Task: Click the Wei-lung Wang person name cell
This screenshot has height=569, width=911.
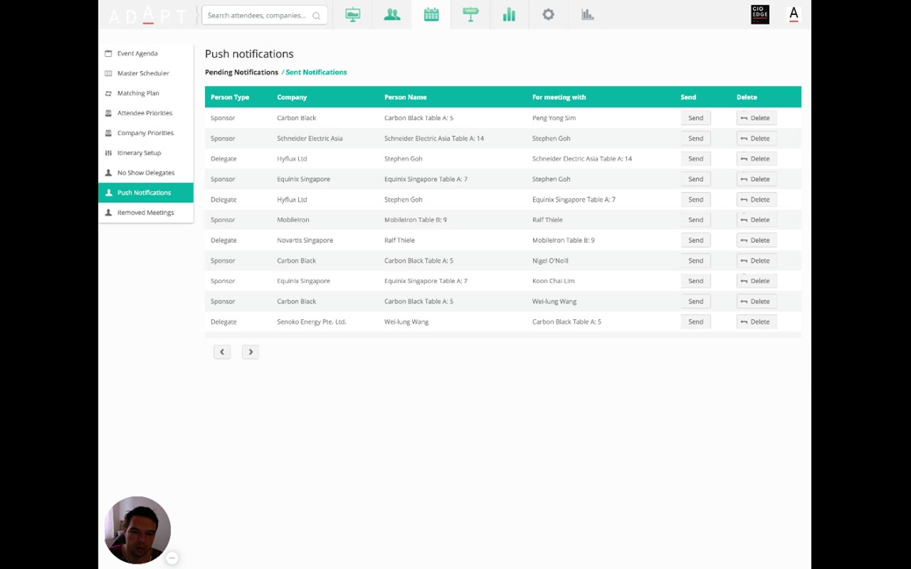Action: point(406,322)
